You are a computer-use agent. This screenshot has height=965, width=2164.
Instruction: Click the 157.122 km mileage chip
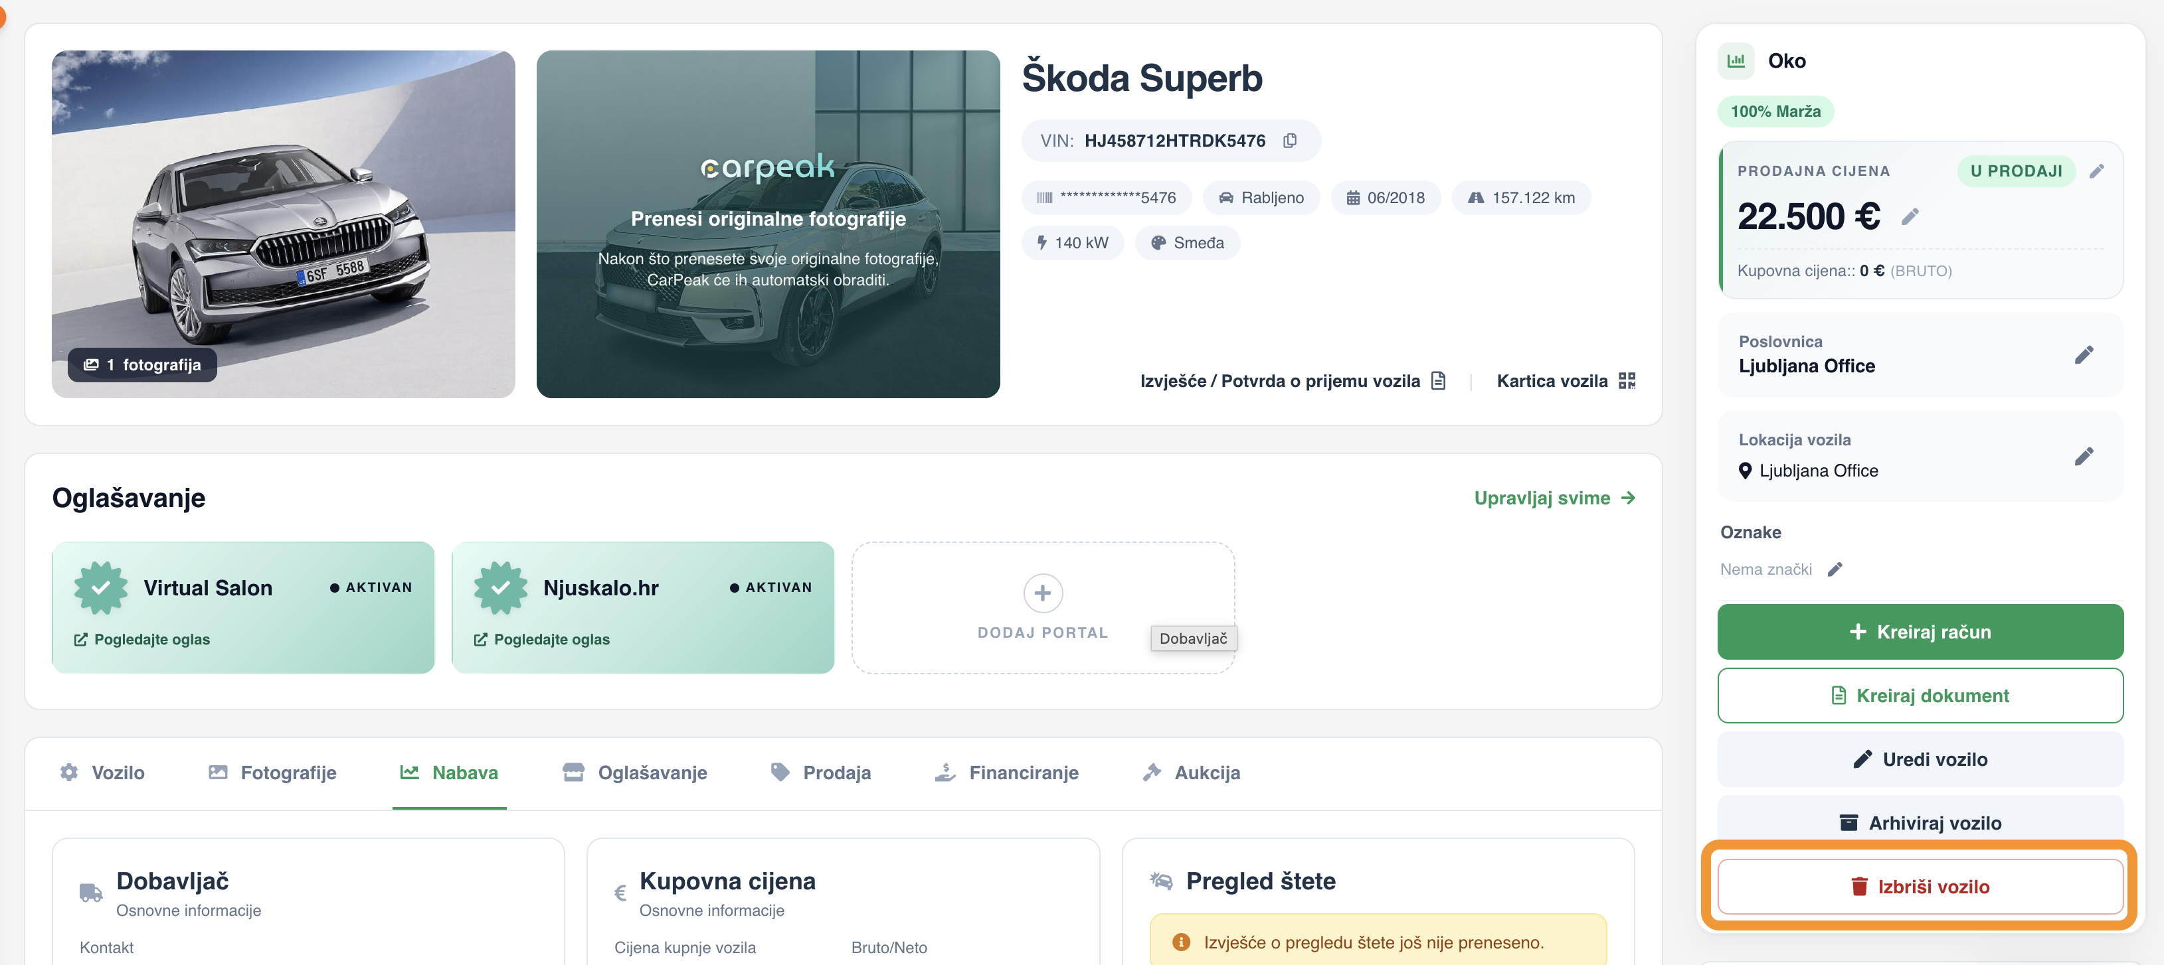point(1521,198)
